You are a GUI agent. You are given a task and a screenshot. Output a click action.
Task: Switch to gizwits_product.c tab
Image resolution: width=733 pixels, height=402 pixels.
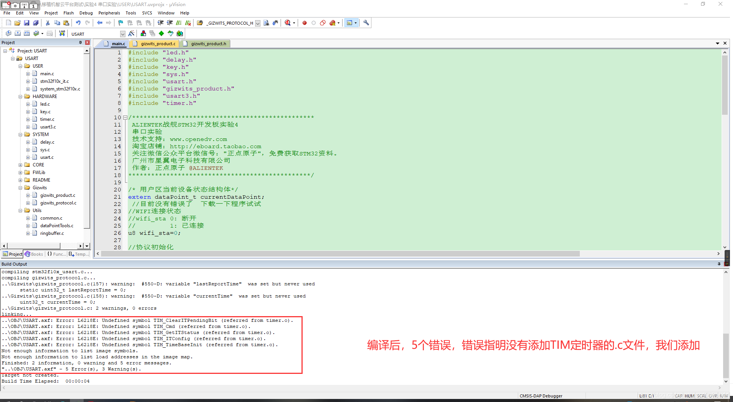click(154, 44)
